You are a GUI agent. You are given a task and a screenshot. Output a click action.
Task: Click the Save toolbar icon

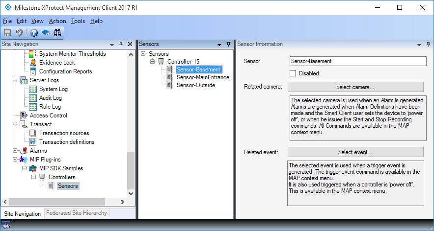(x=7, y=33)
